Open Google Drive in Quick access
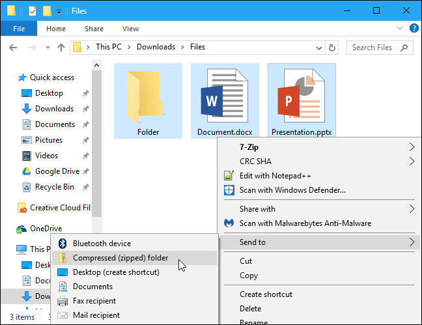The height and width of the screenshot is (325, 422). 57,171
